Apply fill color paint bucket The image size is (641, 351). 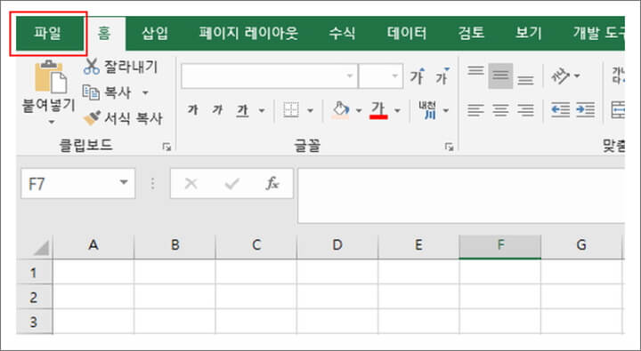[340, 110]
